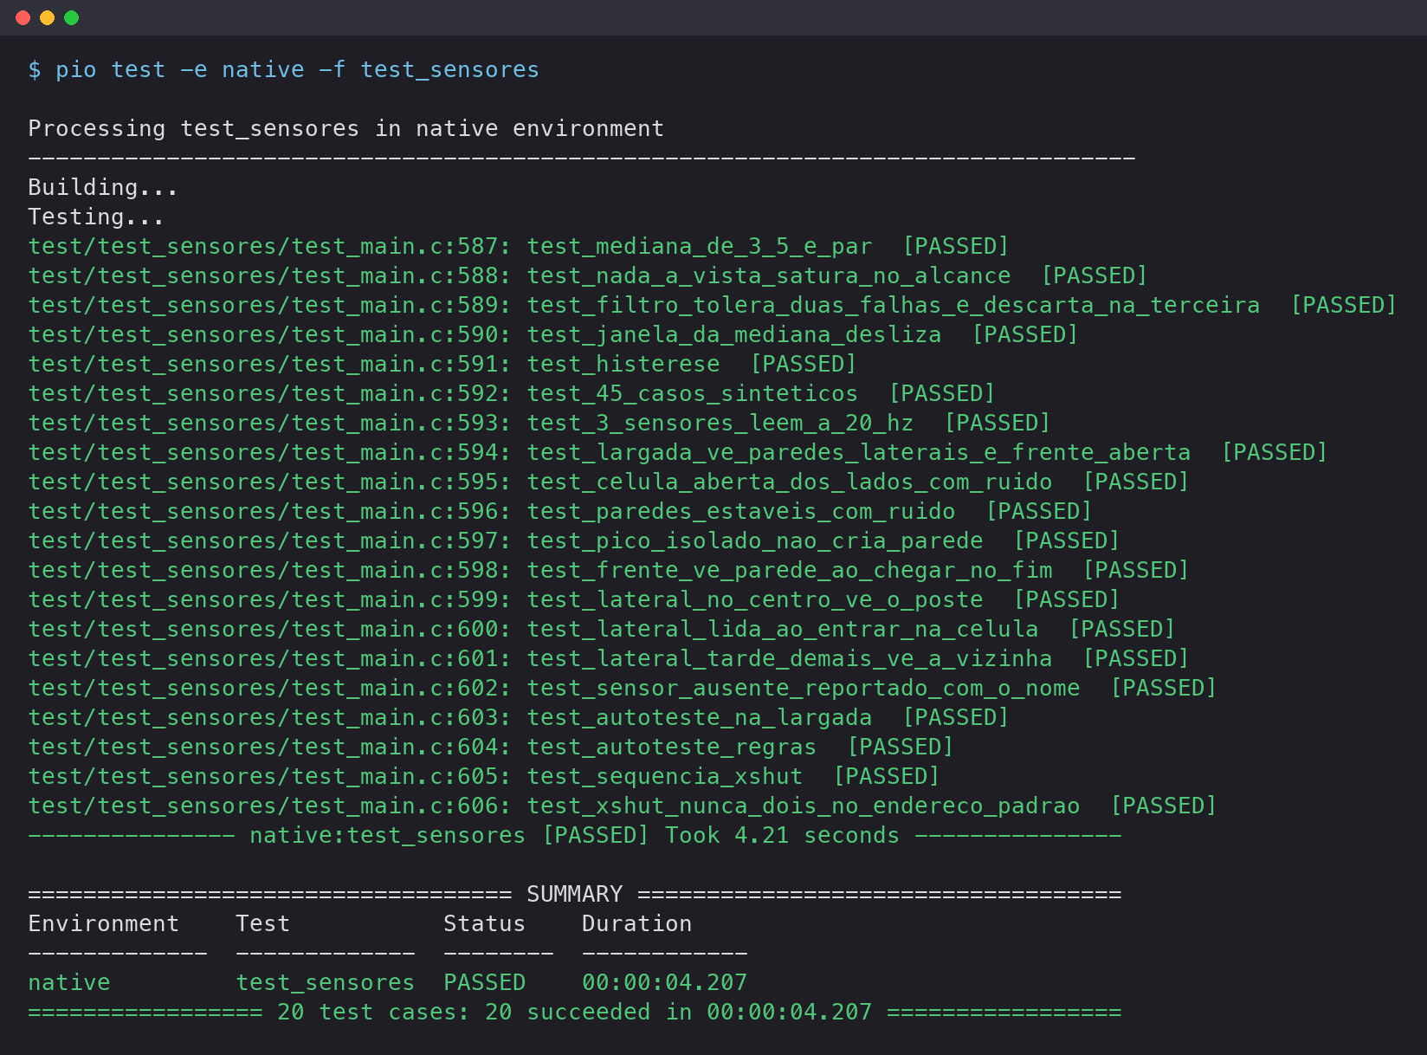Click the test_histerese result line

click(442, 365)
